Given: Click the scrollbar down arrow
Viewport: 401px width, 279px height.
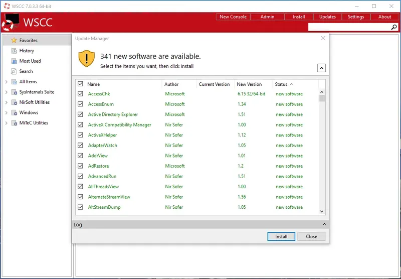Looking at the screenshot, I should pyautogui.click(x=322, y=211).
